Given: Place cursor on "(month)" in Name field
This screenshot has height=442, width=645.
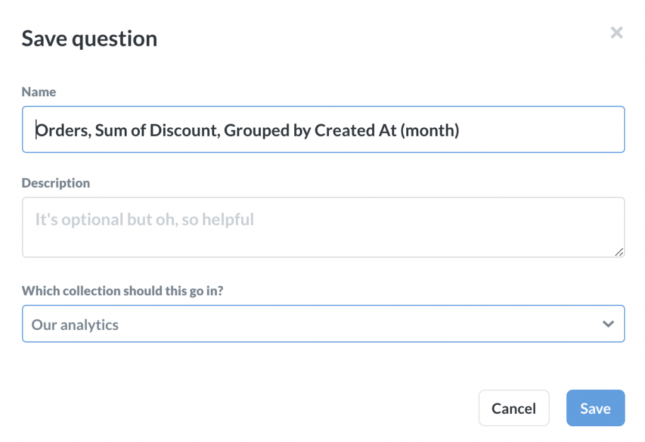Looking at the screenshot, I should click(x=430, y=130).
